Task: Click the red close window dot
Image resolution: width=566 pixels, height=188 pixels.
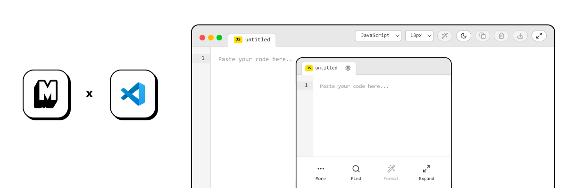Action: click(202, 38)
